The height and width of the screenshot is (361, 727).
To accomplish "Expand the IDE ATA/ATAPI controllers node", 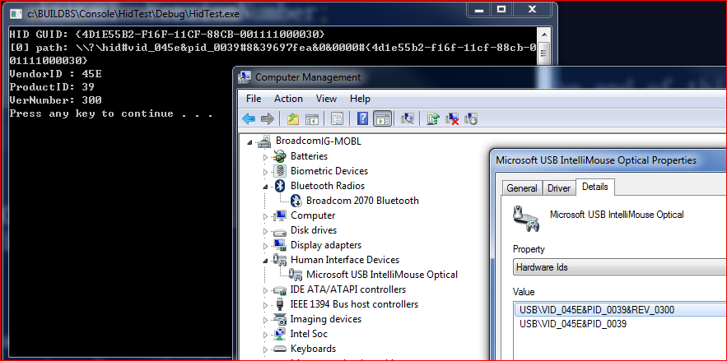I will pyautogui.click(x=266, y=290).
